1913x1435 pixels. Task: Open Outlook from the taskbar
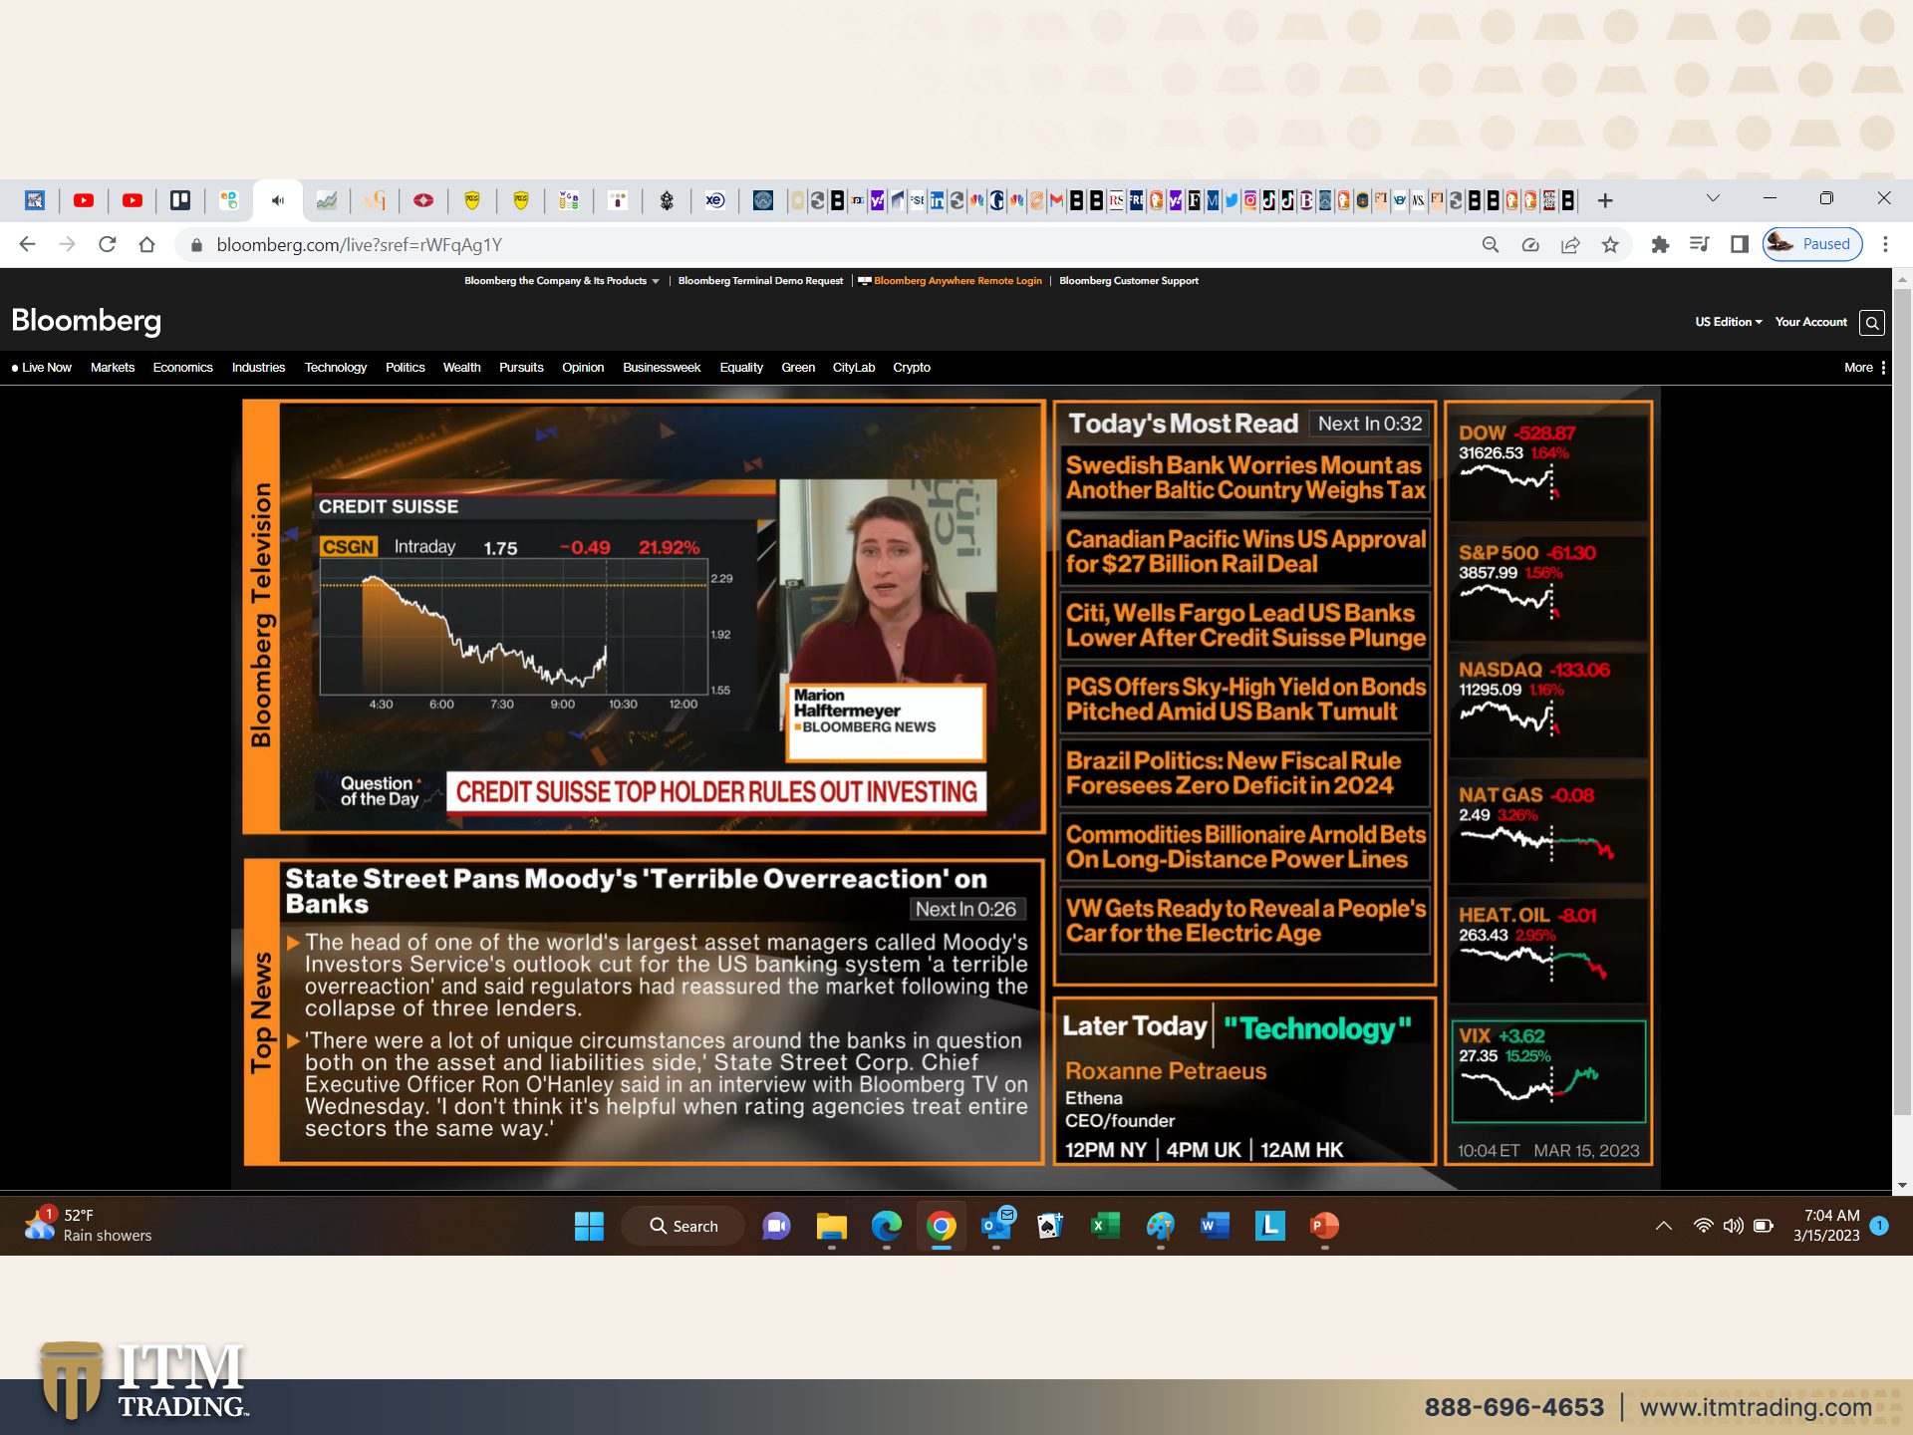[996, 1226]
